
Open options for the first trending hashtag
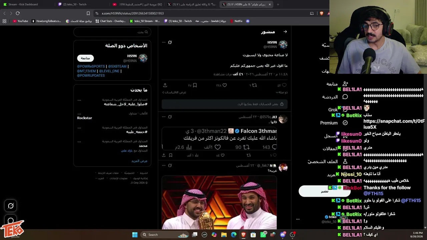click(x=79, y=100)
